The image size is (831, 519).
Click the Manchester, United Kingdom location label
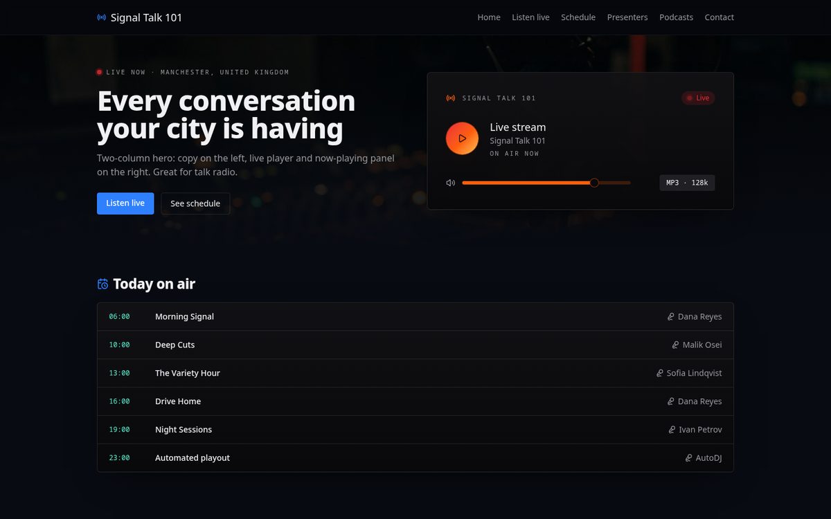pos(225,72)
